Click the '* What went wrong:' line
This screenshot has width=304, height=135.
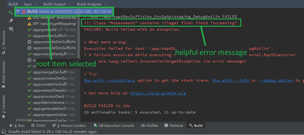click(106, 42)
